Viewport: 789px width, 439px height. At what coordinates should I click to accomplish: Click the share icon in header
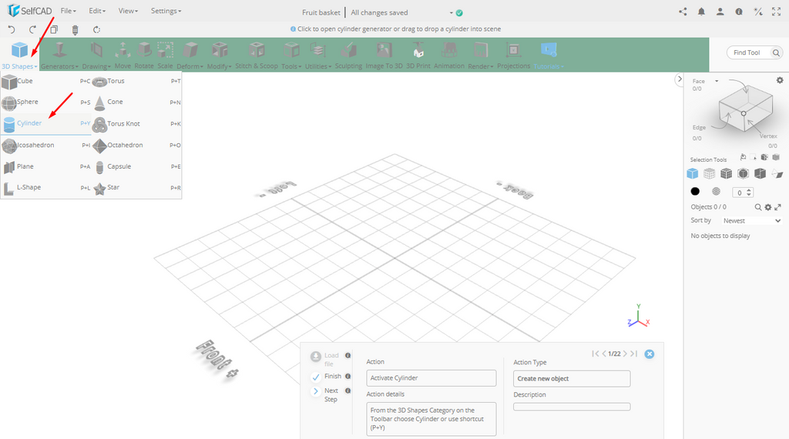click(x=683, y=12)
